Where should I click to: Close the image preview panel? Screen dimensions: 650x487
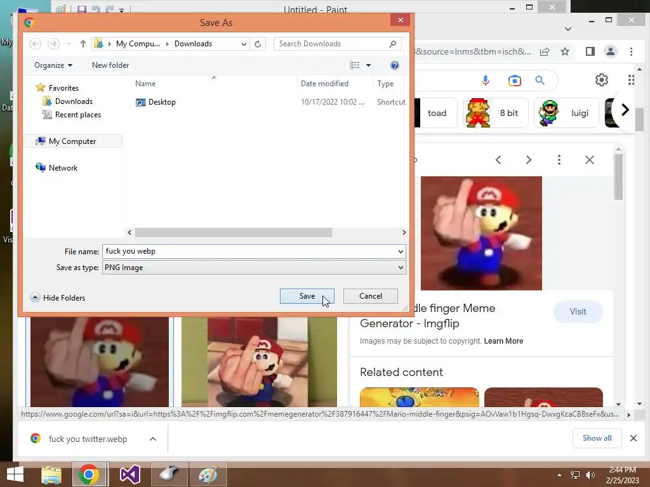(590, 160)
